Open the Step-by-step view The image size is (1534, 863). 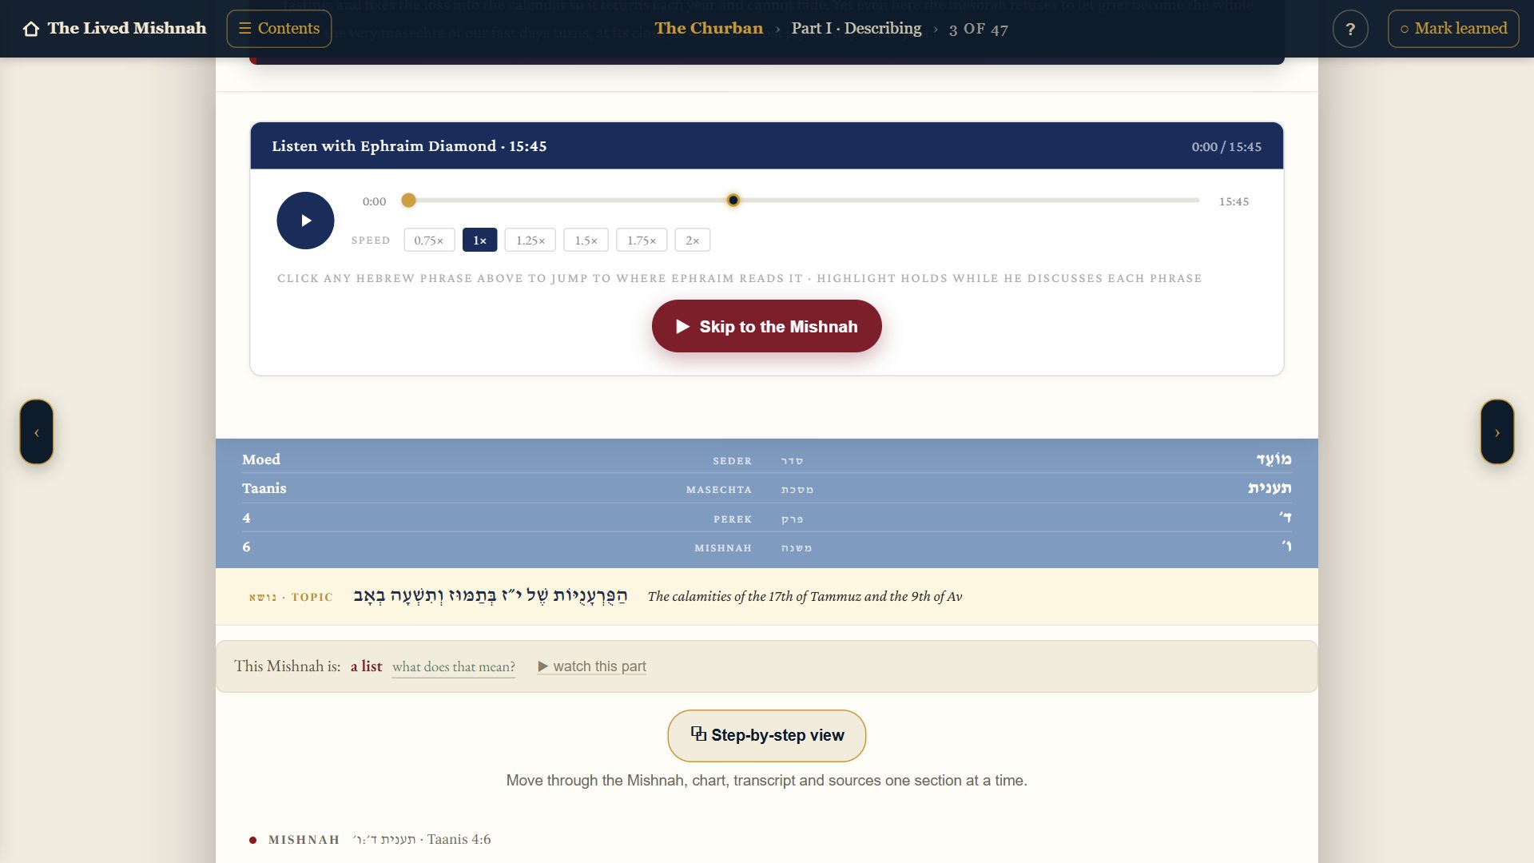point(767,736)
